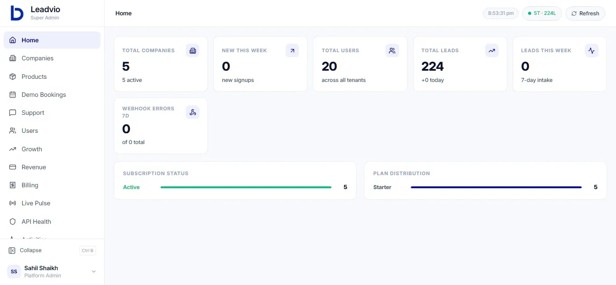Open Demo Bookings in the sidebar
The height and width of the screenshot is (285, 616).
[x=52, y=95]
